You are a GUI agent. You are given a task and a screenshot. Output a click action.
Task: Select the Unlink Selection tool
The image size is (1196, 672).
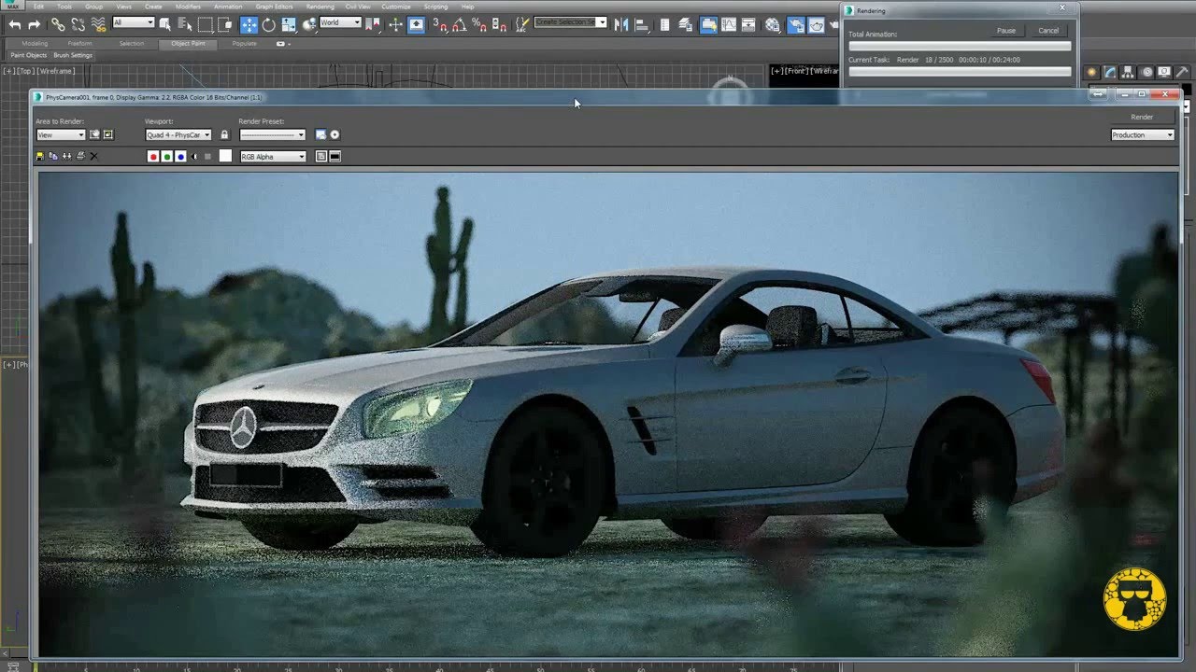click(78, 24)
